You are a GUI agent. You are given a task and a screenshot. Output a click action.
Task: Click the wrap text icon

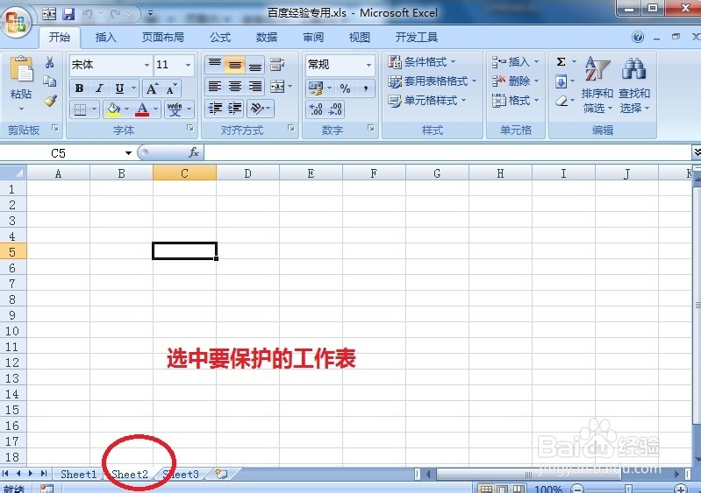point(277,65)
